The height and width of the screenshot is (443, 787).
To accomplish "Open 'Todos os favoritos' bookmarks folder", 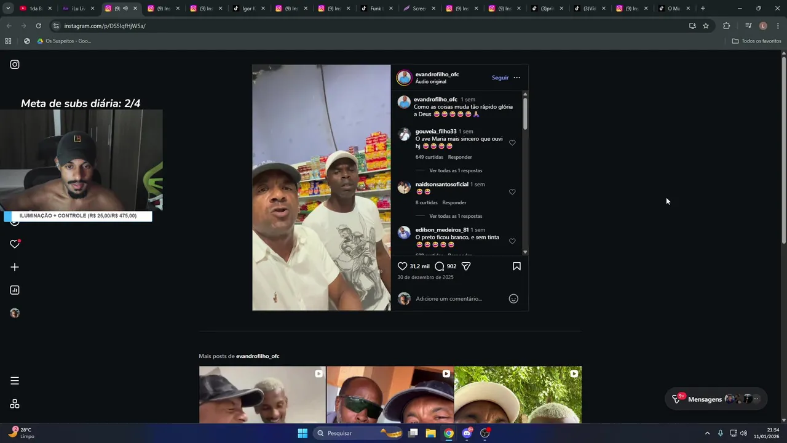I will (x=756, y=41).
